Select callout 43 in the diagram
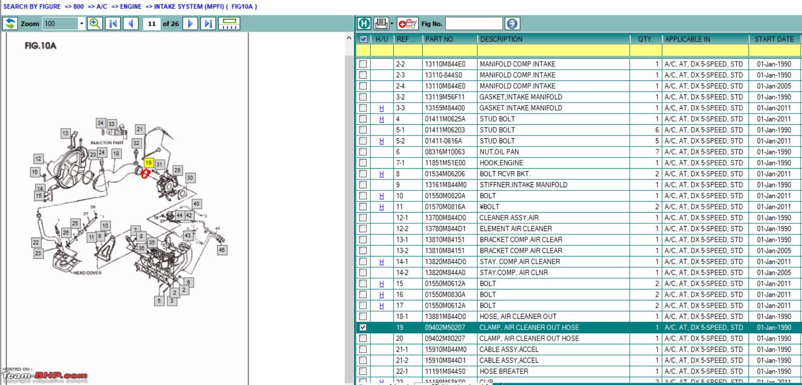The image size is (802, 385). pyautogui.click(x=188, y=235)
